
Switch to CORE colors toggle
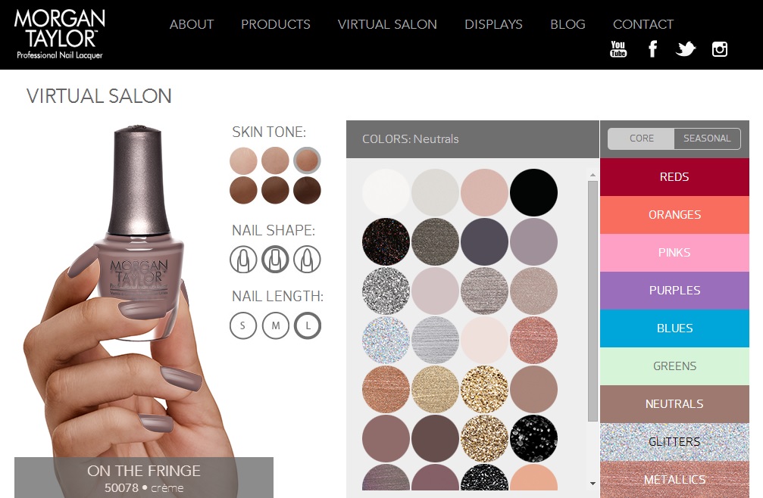pyautogui.click(x=641, y=139)
